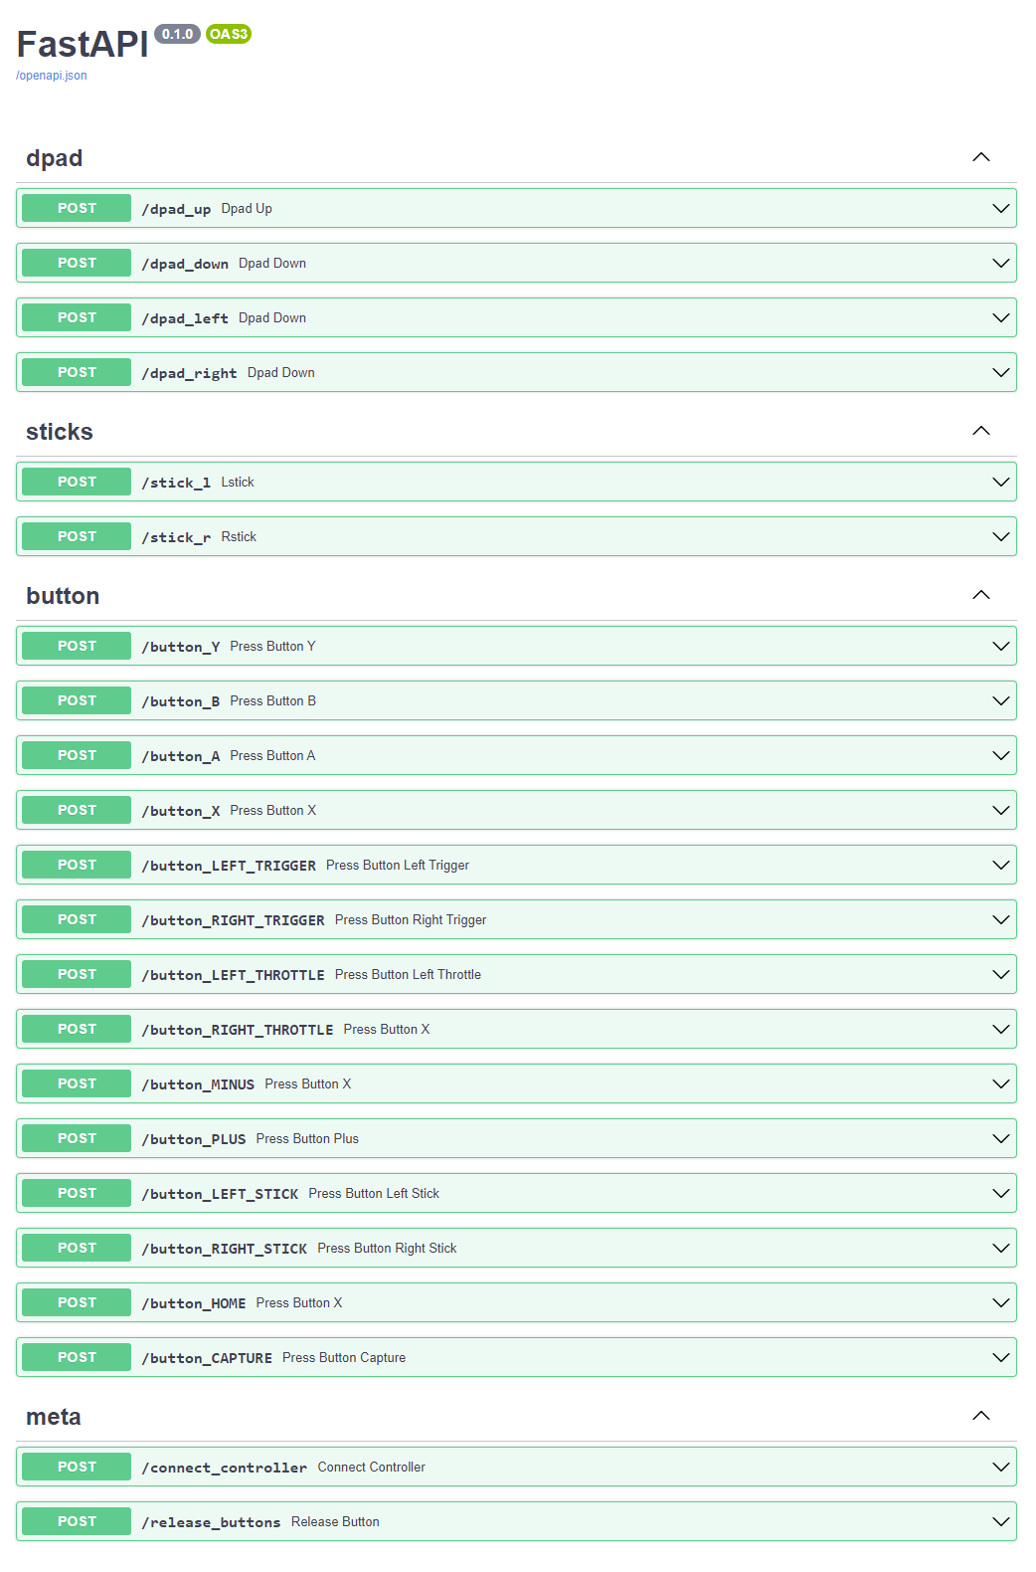Expand the /dpad_down endpoint arrow

pos(1000,263)
